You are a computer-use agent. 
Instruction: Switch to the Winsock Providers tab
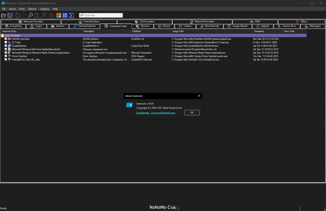pos(31,21)
